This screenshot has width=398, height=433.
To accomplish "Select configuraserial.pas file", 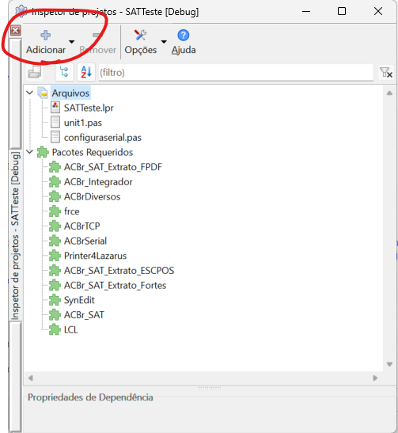I will click(x=103, y=138).
